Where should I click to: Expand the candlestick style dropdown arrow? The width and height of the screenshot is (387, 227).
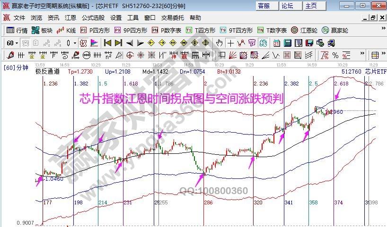pos(75,43)
